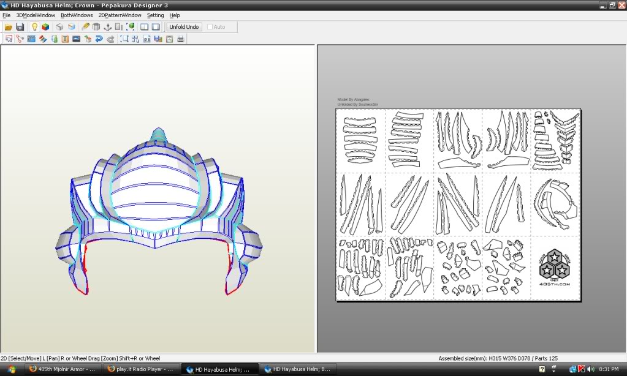The height and width of the screenshot is (376, 627).
Task: Click the volume speaker tray icon
Action: pyautogui.click(x=591, y=369)
